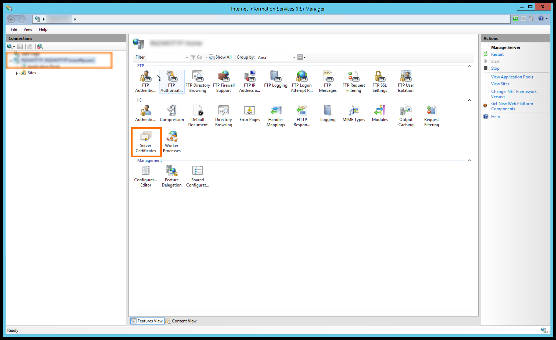The image size is (556, 340).
Task: Open IIS Authentication feature
Action: pyautogui.click(x=146, y=113)
